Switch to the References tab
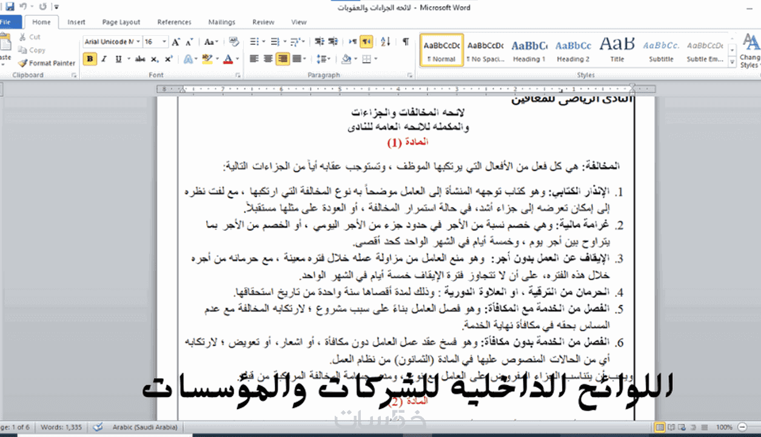 point(174,22)
